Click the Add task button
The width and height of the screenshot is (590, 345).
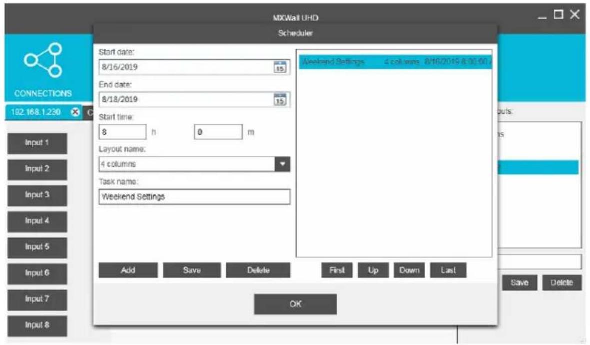[x=128, y=270]
